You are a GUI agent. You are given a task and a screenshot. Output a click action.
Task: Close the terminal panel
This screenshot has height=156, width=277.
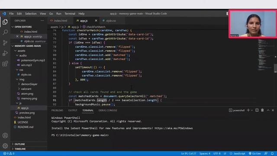[x=273, y=110]
